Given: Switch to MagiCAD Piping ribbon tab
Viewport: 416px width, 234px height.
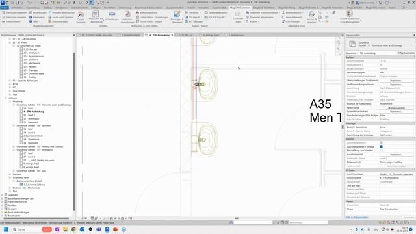Looking at the screenshot, I should [287, 8].
